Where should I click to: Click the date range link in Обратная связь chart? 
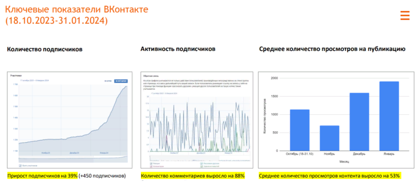(x=164, y=94)
